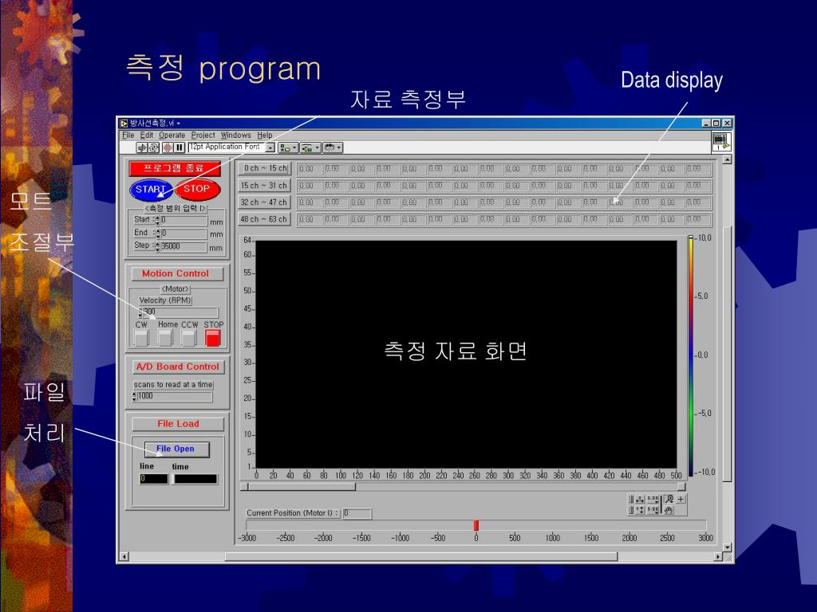Open the 12pt Application Font dropdown arrow
817x612 pixels.
pyautogui.click(x=270, y=147)
